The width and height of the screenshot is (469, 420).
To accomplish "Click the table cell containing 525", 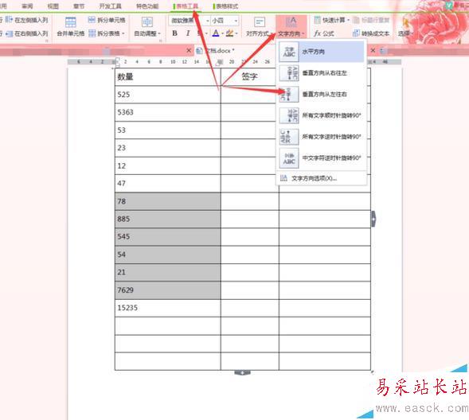I will [167, 95].
